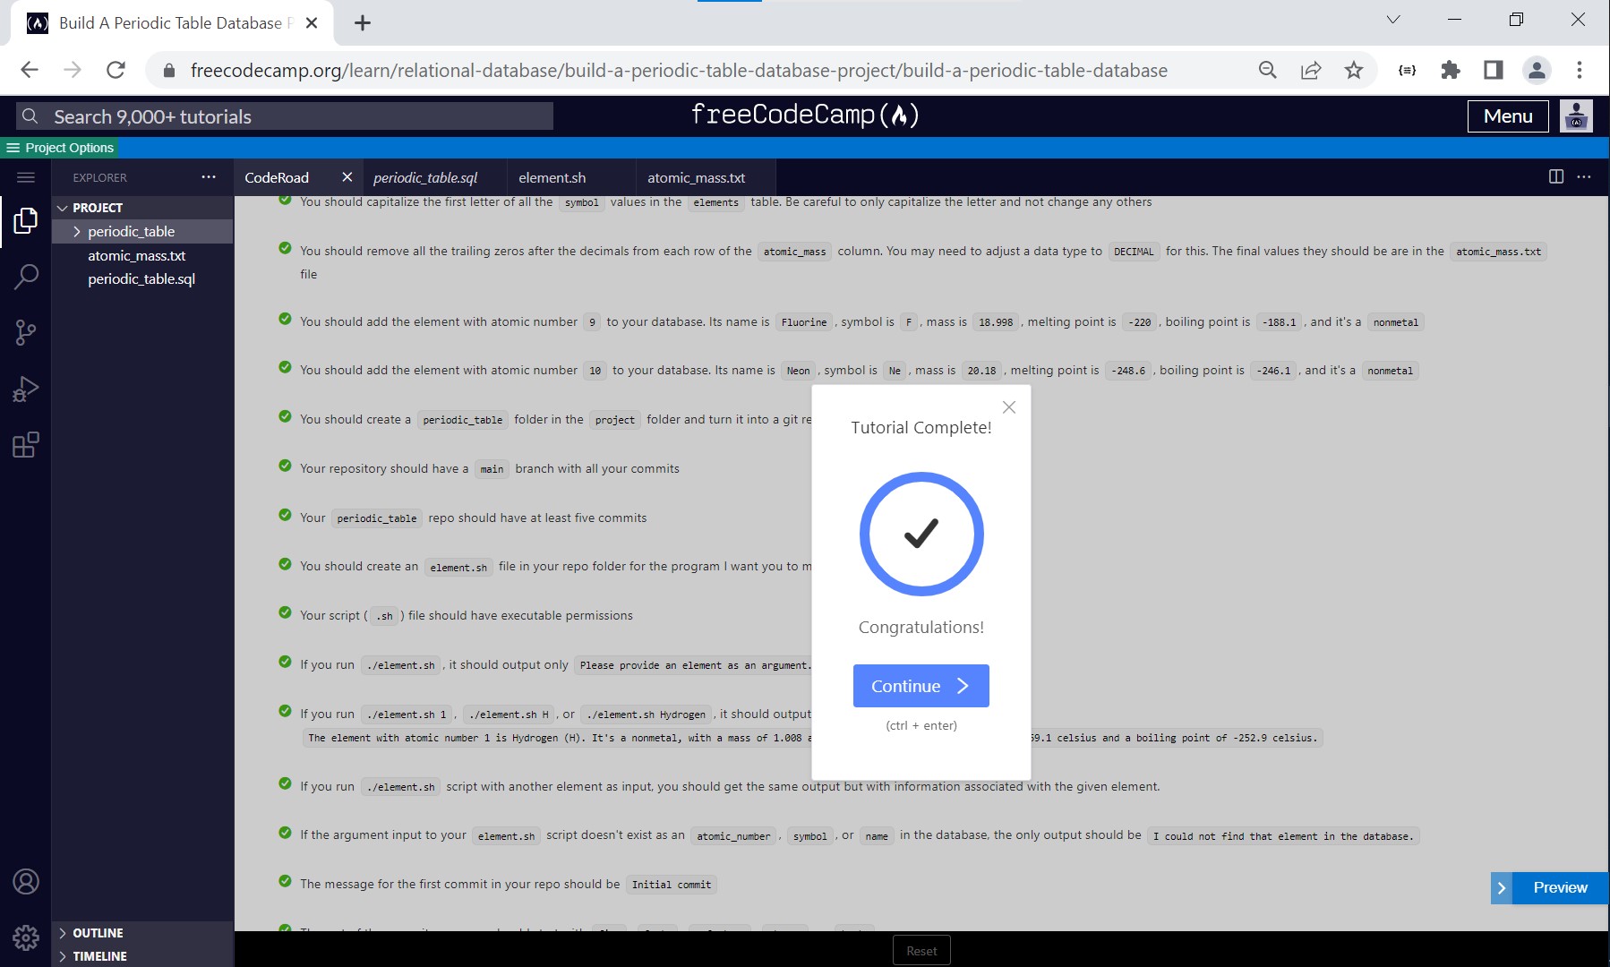Click the browser back arrow
The image size is (1610, 967).
pyautogui.click(x=30, y=70)
